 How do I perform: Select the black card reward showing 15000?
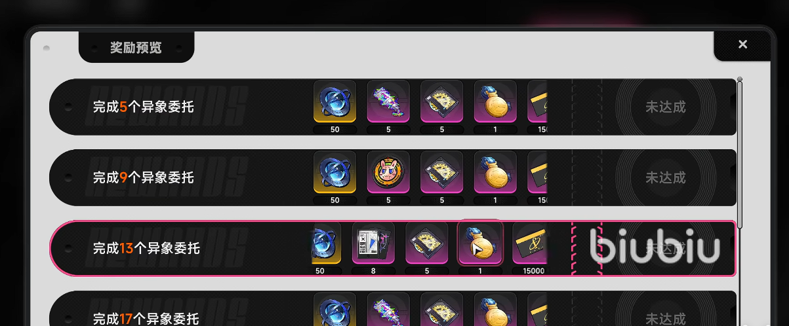[x=533, y=243]
